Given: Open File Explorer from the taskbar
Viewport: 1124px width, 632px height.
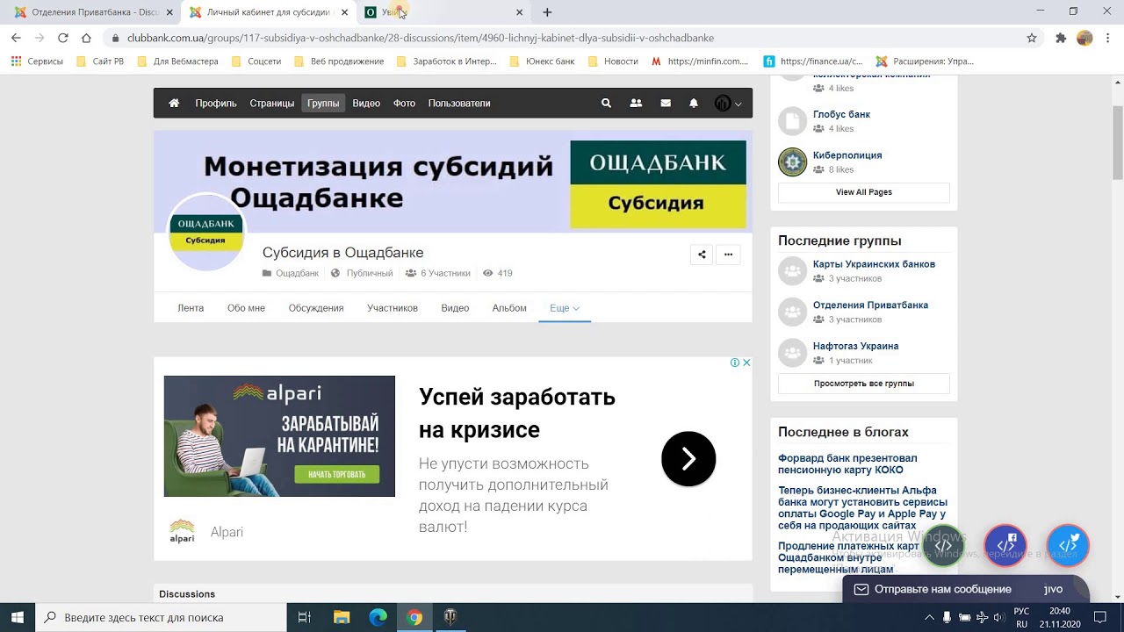Looking at the screenshot, I should tap(342, 617).
